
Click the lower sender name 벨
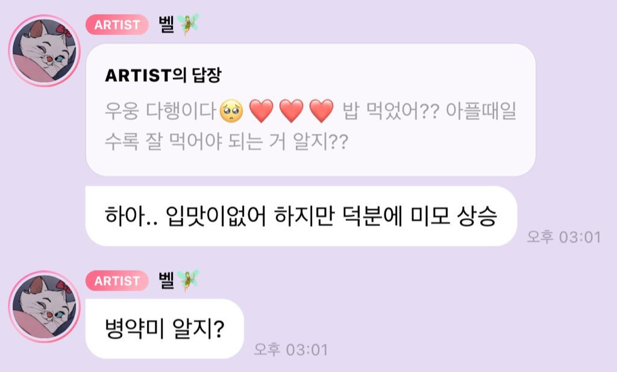166,281
